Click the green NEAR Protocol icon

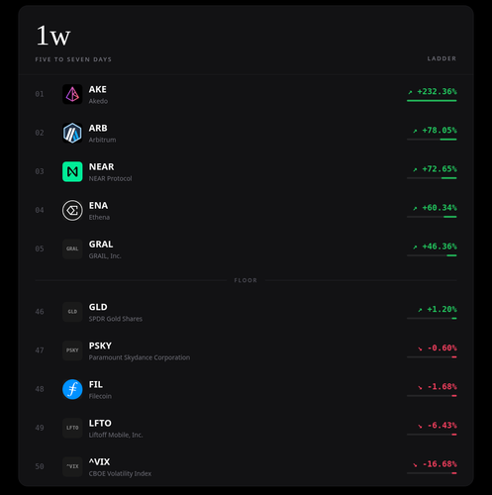[x=72, y=171]
